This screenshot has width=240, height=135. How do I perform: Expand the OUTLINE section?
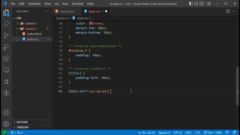[x=22, y=122]
